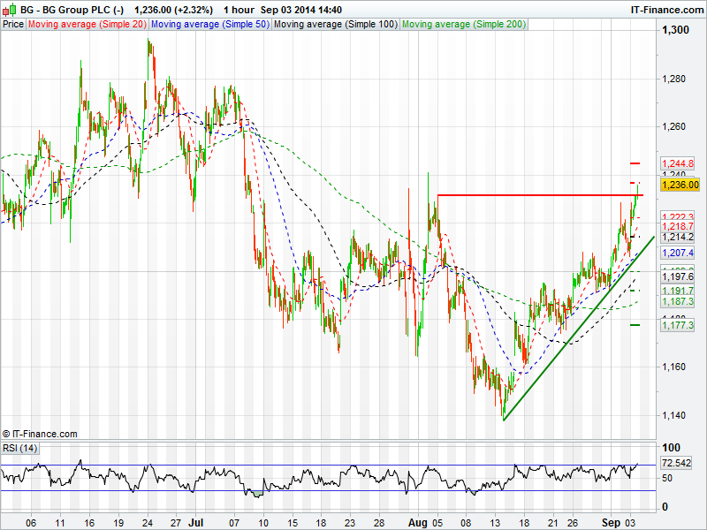Viewport: 707px width, 530px height.
Task: Click the RSI (14) indicator label
Action: pyautogui.click(x=19, y=448)
